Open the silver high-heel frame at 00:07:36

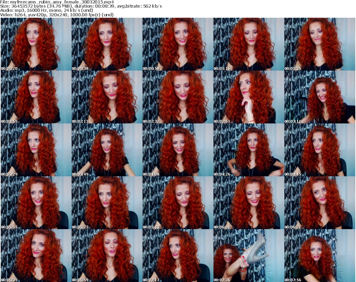point(249,256)
